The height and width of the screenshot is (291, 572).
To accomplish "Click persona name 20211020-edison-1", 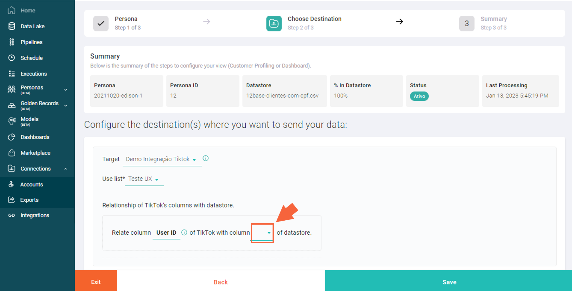I will coord(118,96).
